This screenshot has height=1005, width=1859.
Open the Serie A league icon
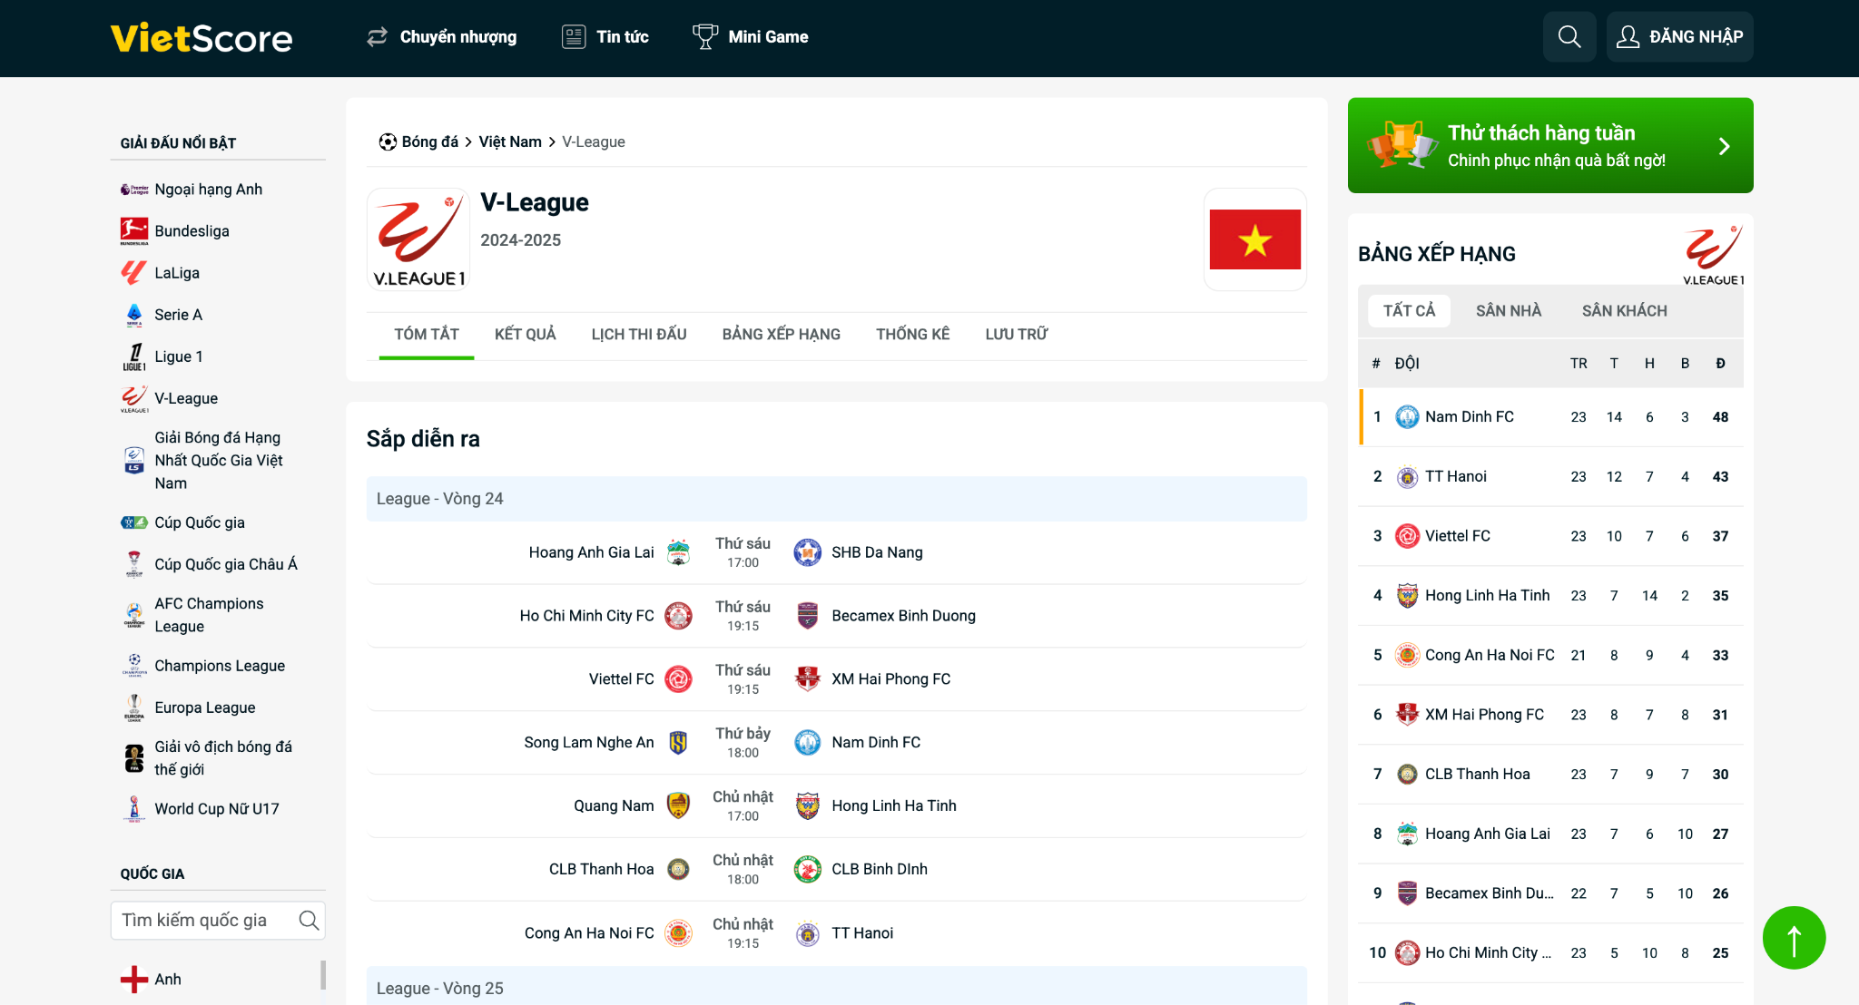point(133,314)
